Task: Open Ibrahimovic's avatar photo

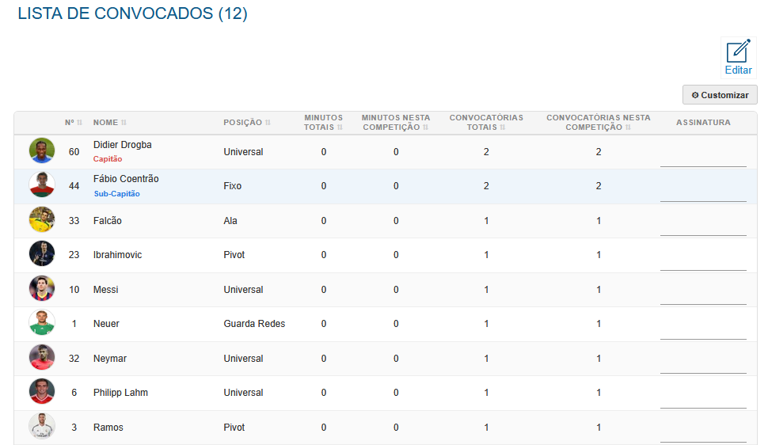Action: click(42, 254)
